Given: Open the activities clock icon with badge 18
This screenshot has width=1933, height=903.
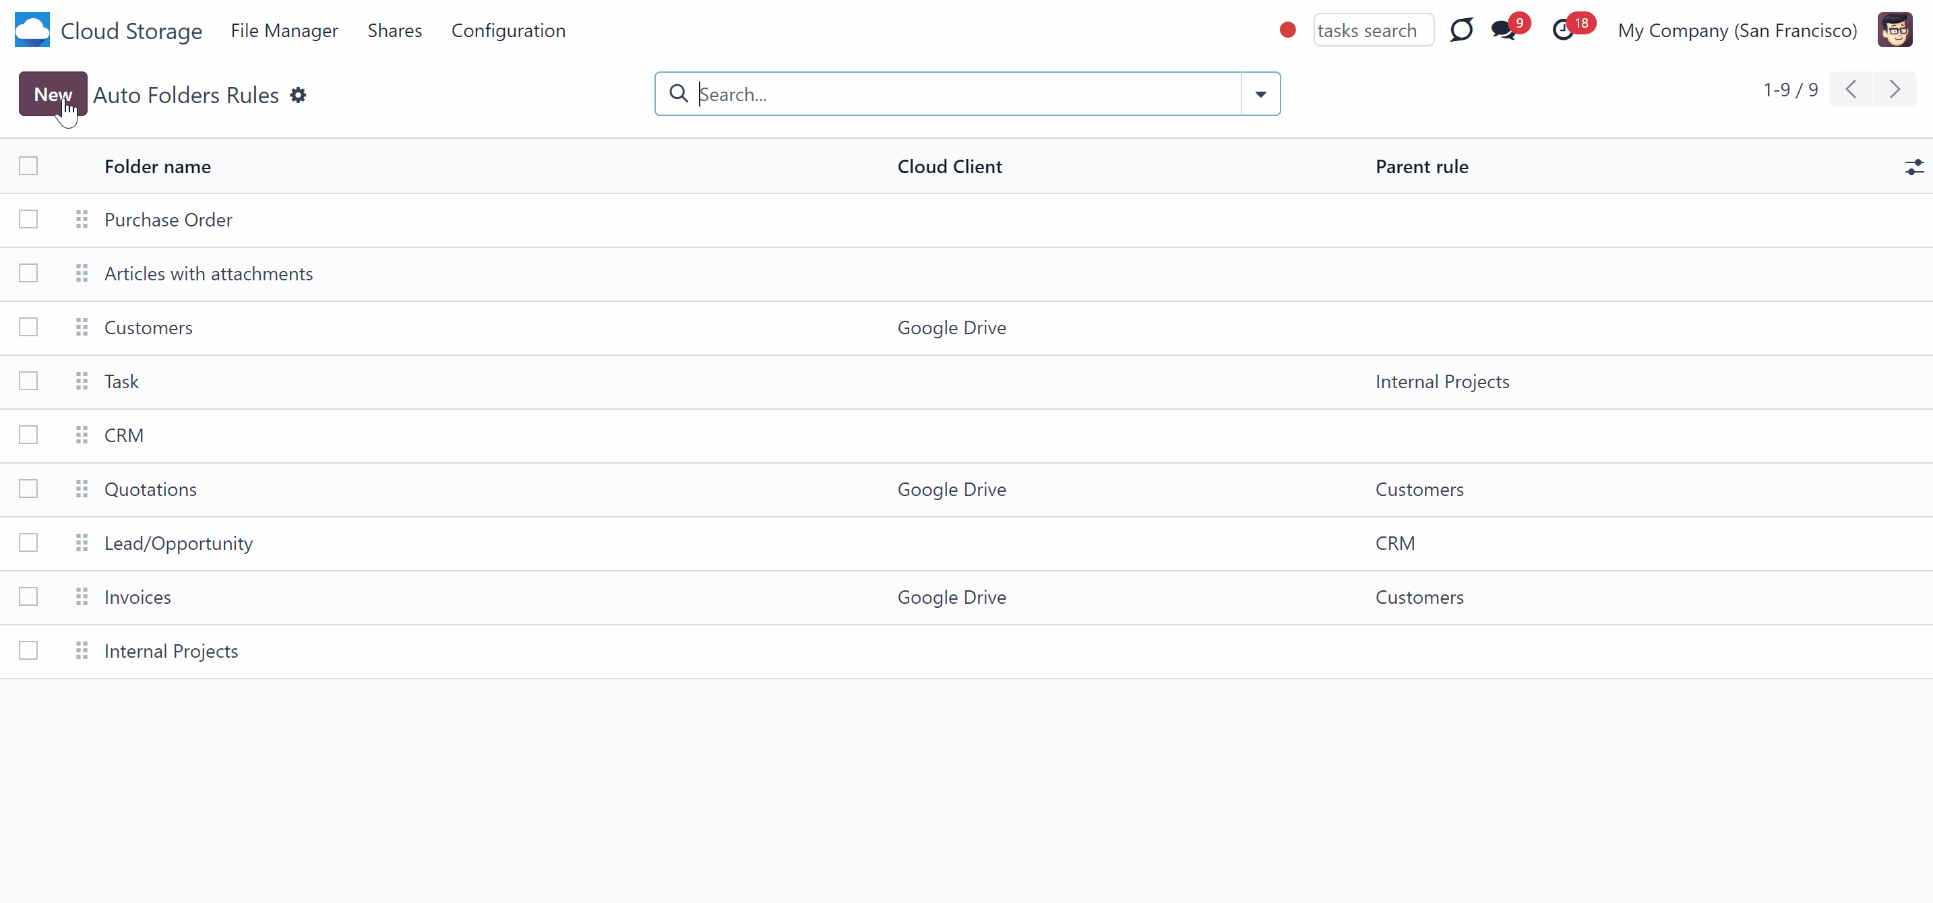Looking at the screenshot, I should pos(1564,30).
